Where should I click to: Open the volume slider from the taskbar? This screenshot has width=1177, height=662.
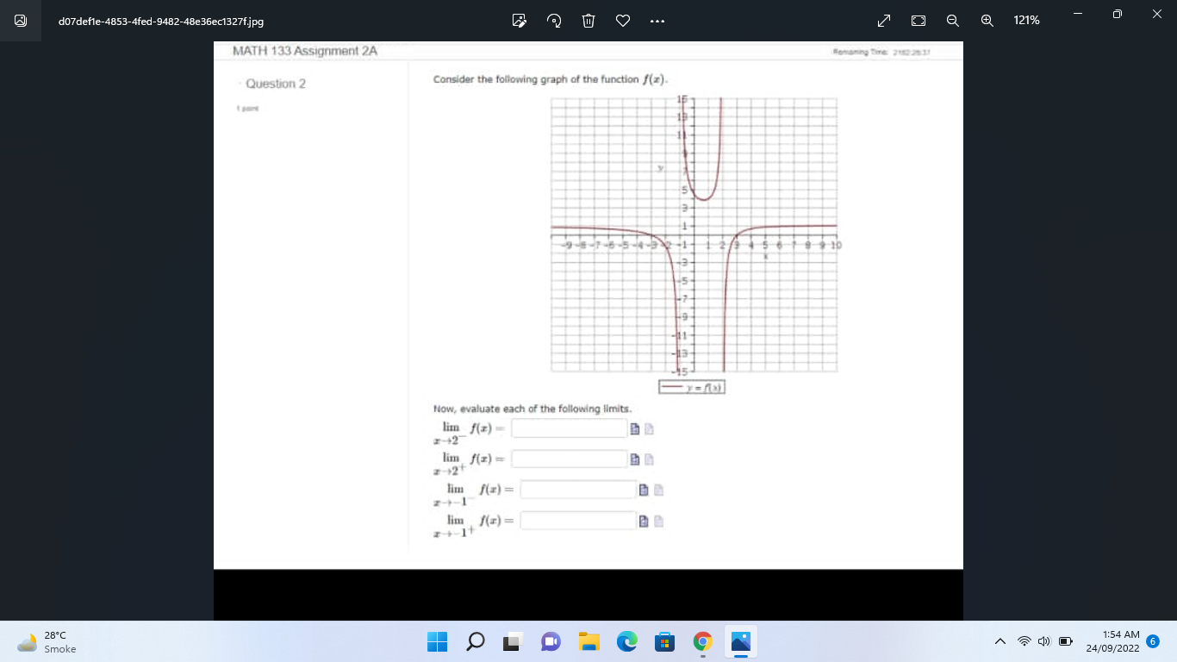1043,641
